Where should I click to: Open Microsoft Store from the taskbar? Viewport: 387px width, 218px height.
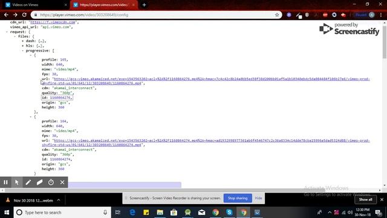pyautogui.click(x=174, y=213)
